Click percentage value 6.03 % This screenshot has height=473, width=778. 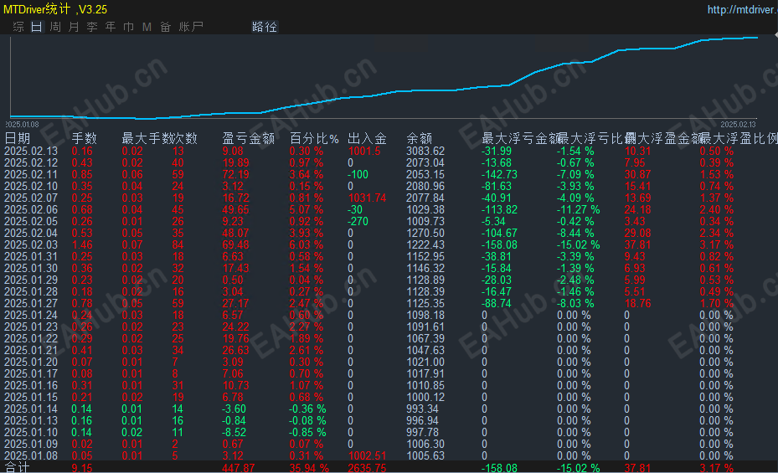click(307, 245)
